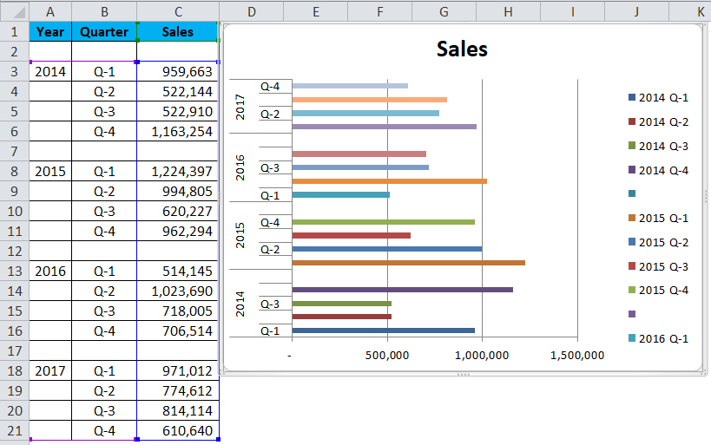This screenshot has width=711, height=445.
Task: Select the 2017 year cell in column A
Action: point(50,371)
